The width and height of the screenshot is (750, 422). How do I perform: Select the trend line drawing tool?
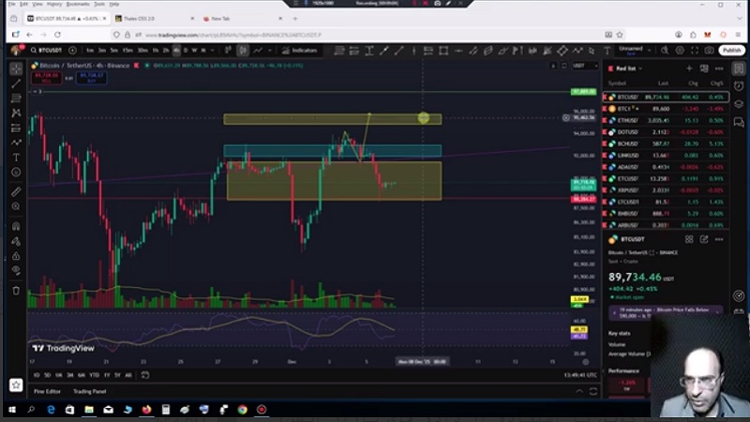16,83
